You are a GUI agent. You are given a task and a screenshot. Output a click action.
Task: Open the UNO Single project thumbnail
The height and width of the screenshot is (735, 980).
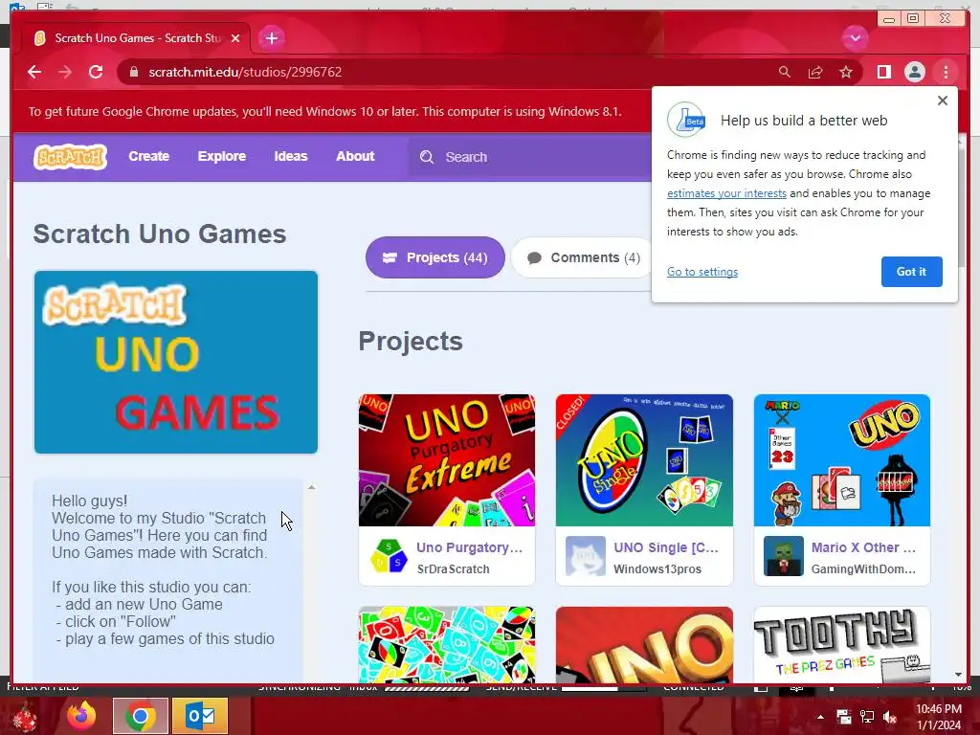coord(644,460)
